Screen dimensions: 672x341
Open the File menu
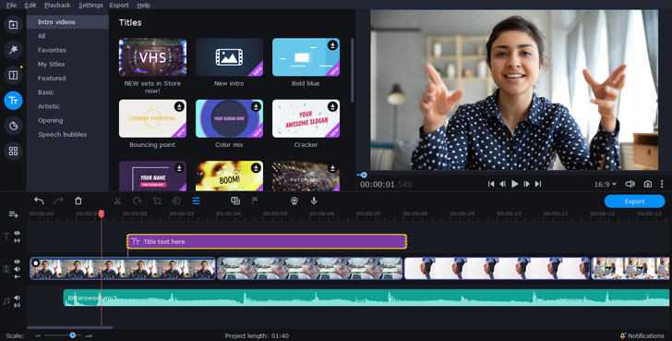click(12, 6)
